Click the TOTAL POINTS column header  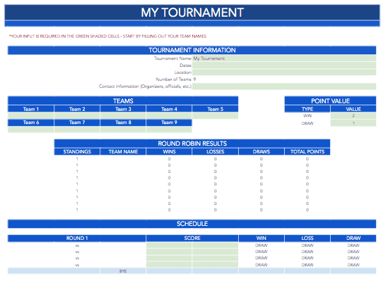(x=308, y=152)
